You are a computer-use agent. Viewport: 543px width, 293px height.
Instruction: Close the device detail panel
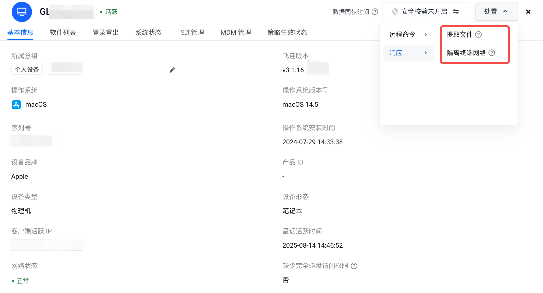[x=528, y=12]
